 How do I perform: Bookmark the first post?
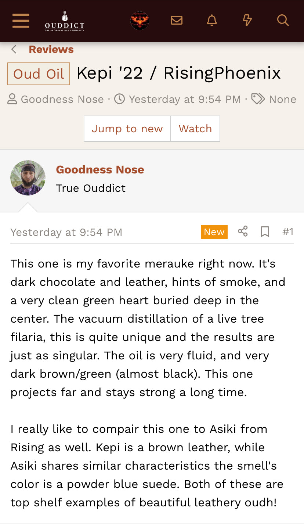point(265,232)
